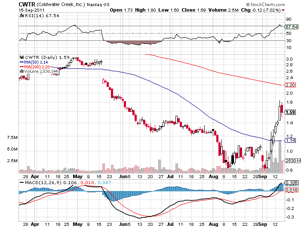Click the Volume 2.5M value in header
301x228 pixels.
[x=224, y=10]
